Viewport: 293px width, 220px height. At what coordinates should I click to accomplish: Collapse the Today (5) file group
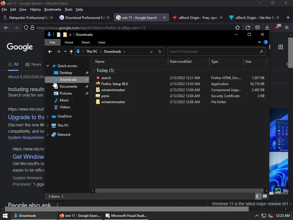[94, 70]
